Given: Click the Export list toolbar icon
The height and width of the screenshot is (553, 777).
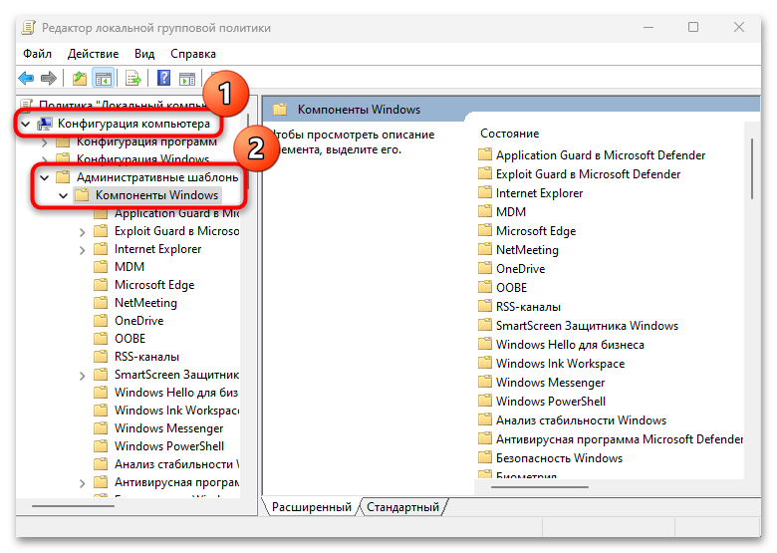Looking at the screenshot, I should 133,78.
